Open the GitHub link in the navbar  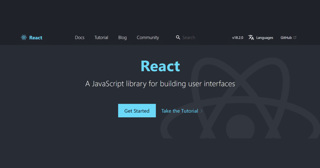tap(286, 38)
